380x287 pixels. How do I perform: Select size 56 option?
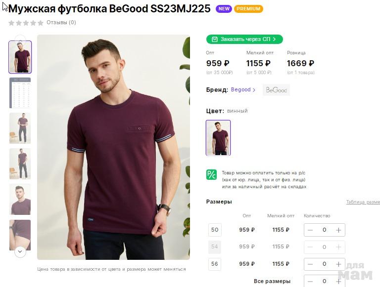click(x=215, y=264)
